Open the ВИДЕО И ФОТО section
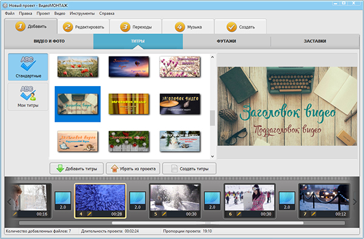Screen dimensions: 364x239 [49, 41]
